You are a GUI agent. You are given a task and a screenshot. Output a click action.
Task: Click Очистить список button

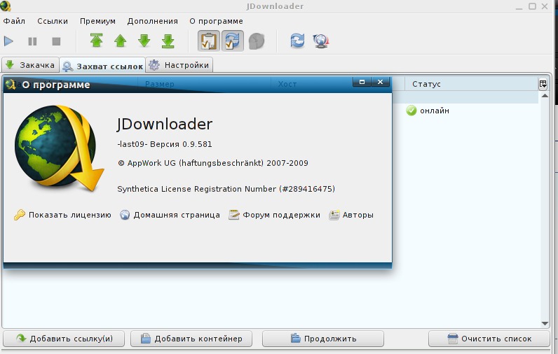[x=489, y=339]
